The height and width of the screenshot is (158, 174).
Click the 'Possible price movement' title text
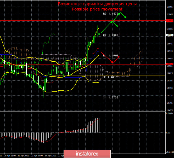point(97,9)
